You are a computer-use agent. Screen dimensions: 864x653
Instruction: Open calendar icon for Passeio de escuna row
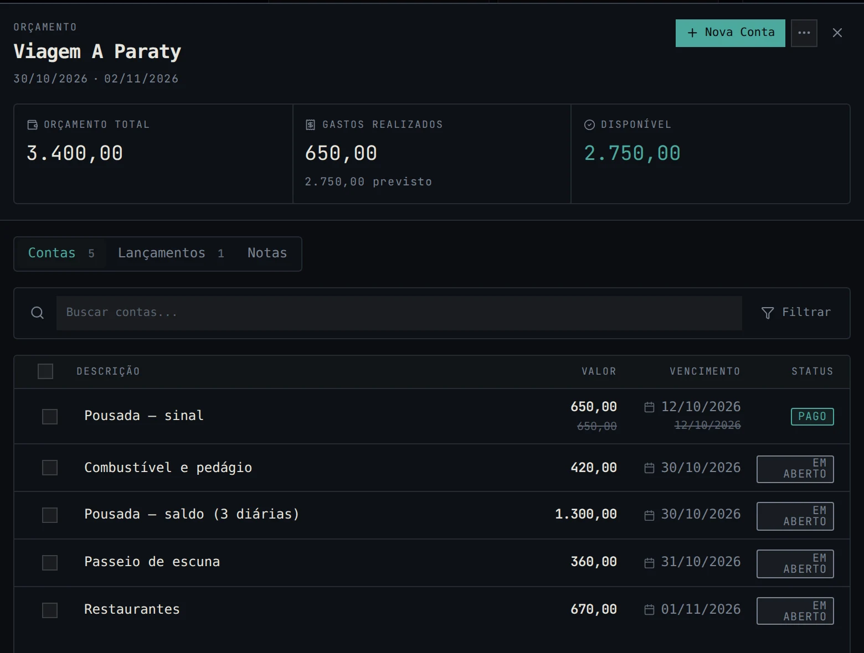coord(650,563)
